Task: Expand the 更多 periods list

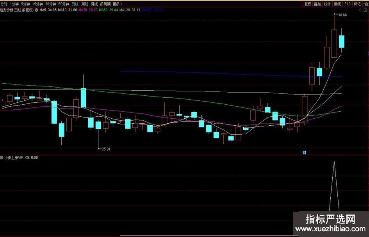Action: tap(118, 4)
